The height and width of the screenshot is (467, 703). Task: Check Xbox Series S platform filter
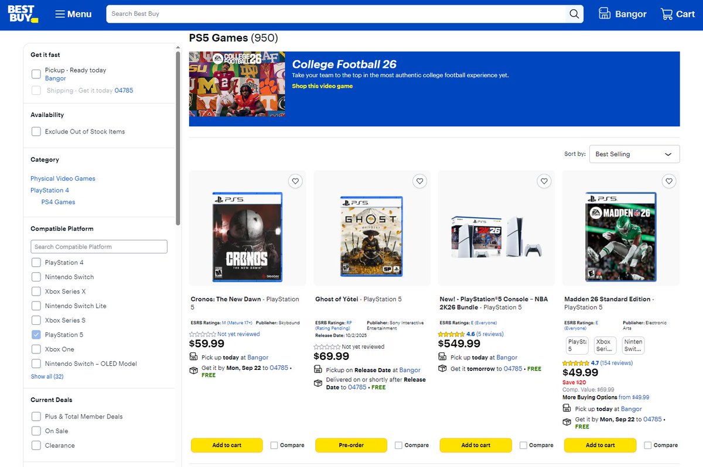(x=36, y=320)
